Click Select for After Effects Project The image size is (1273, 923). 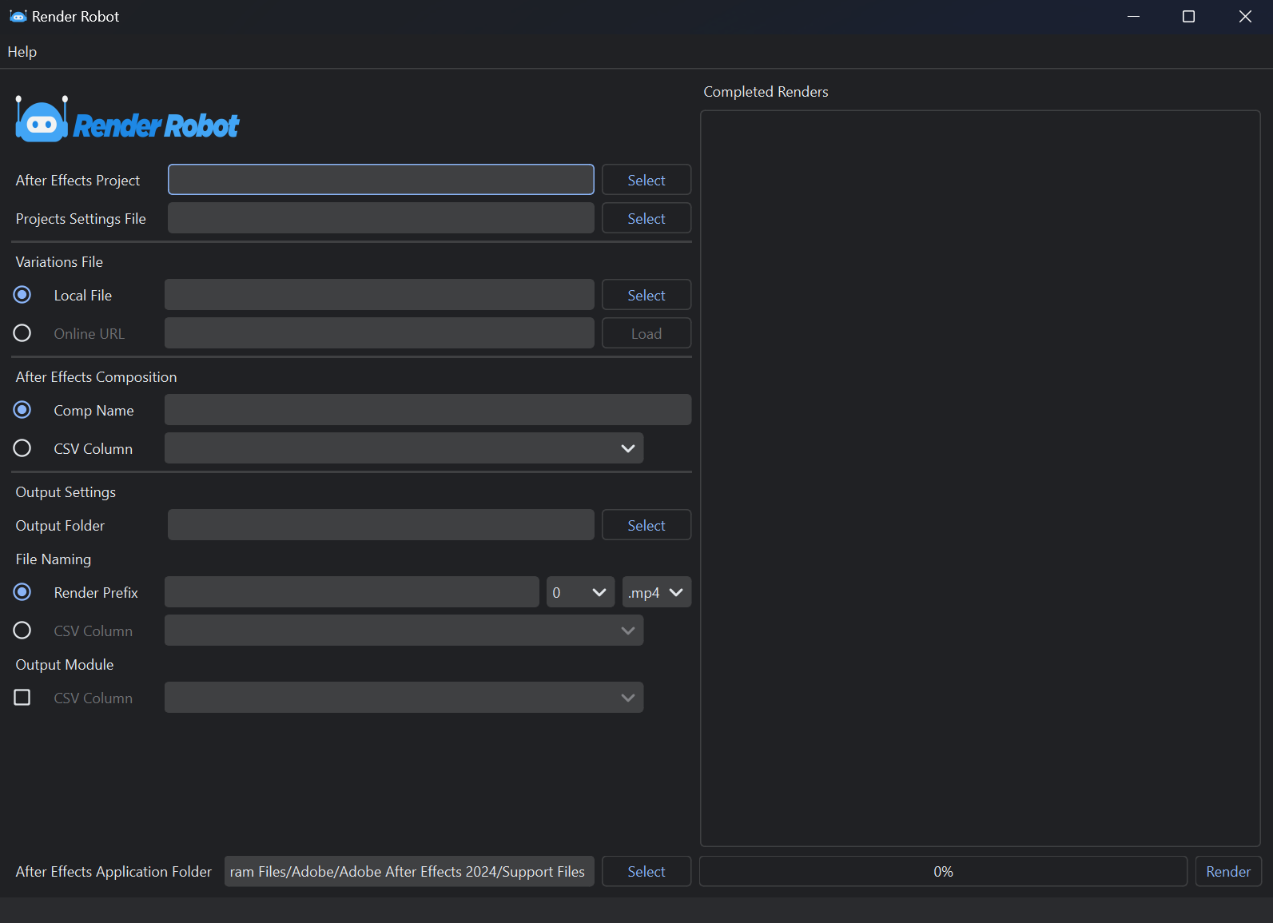[x=646, y=180]
